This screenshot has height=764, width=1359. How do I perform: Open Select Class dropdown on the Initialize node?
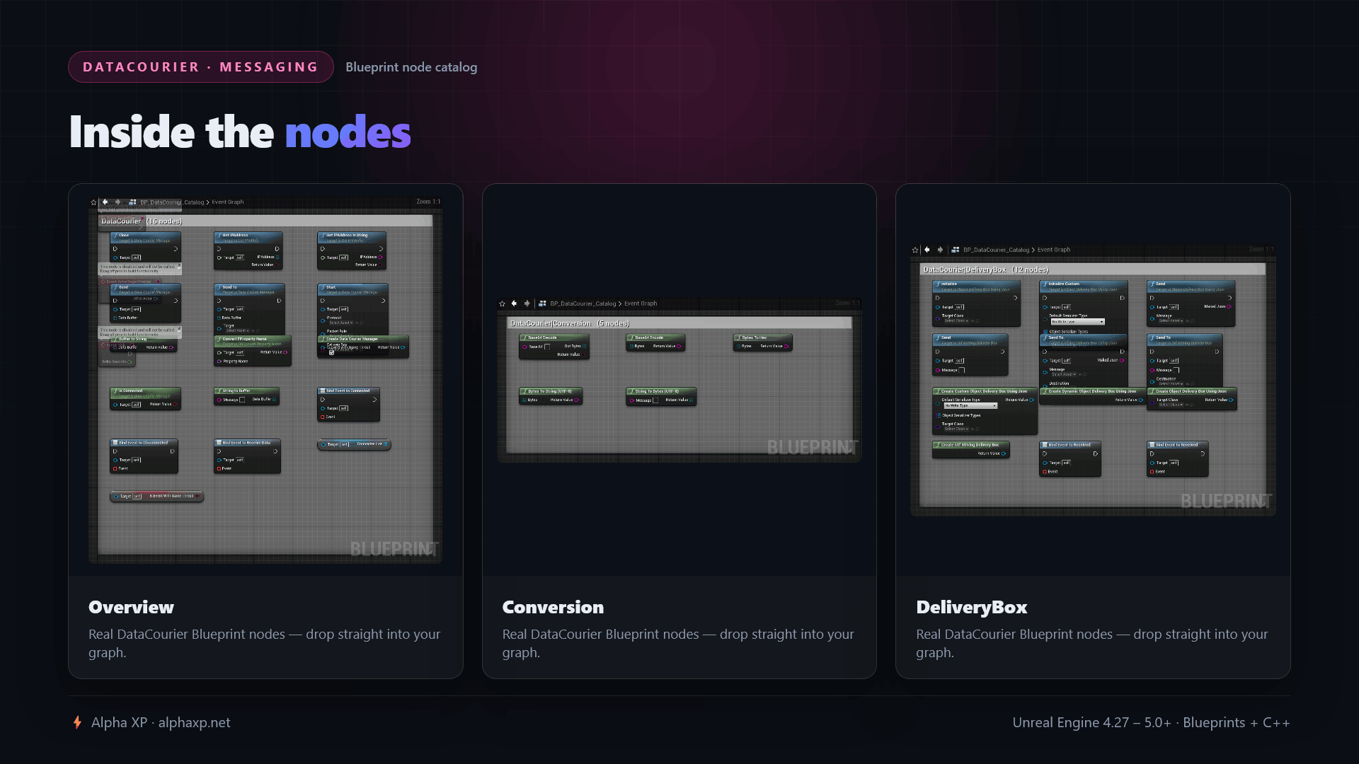[x=956, y=321]
